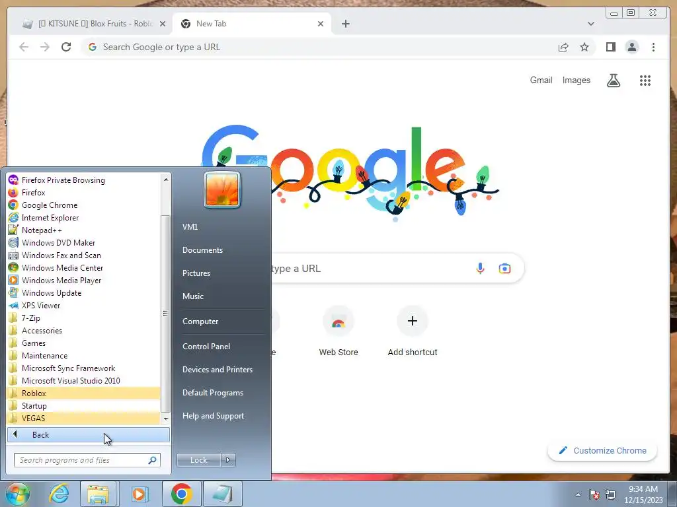677x507 pixels.
Task: Open the Chrome profile avatar icon
Action: coord(631,47)
